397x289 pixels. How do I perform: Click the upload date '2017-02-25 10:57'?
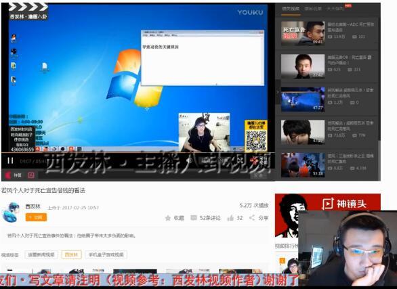click(80, 208)
